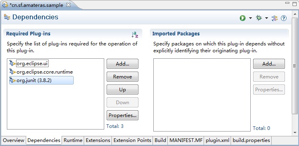299x146 pixels.
Task: Close the cn.sf.amateras.sample editor tab
Action: 68,5
